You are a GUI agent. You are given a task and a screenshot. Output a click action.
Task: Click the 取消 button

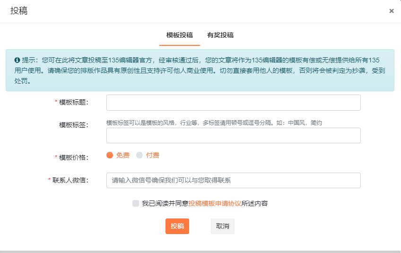click(x=223, y=226)
